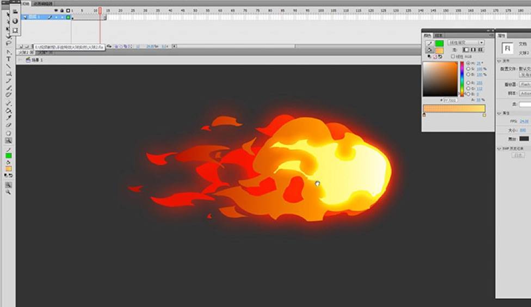Select the H hue radio button
The height and width of the screenshot is (307, 531).
(x=468, y=63)
